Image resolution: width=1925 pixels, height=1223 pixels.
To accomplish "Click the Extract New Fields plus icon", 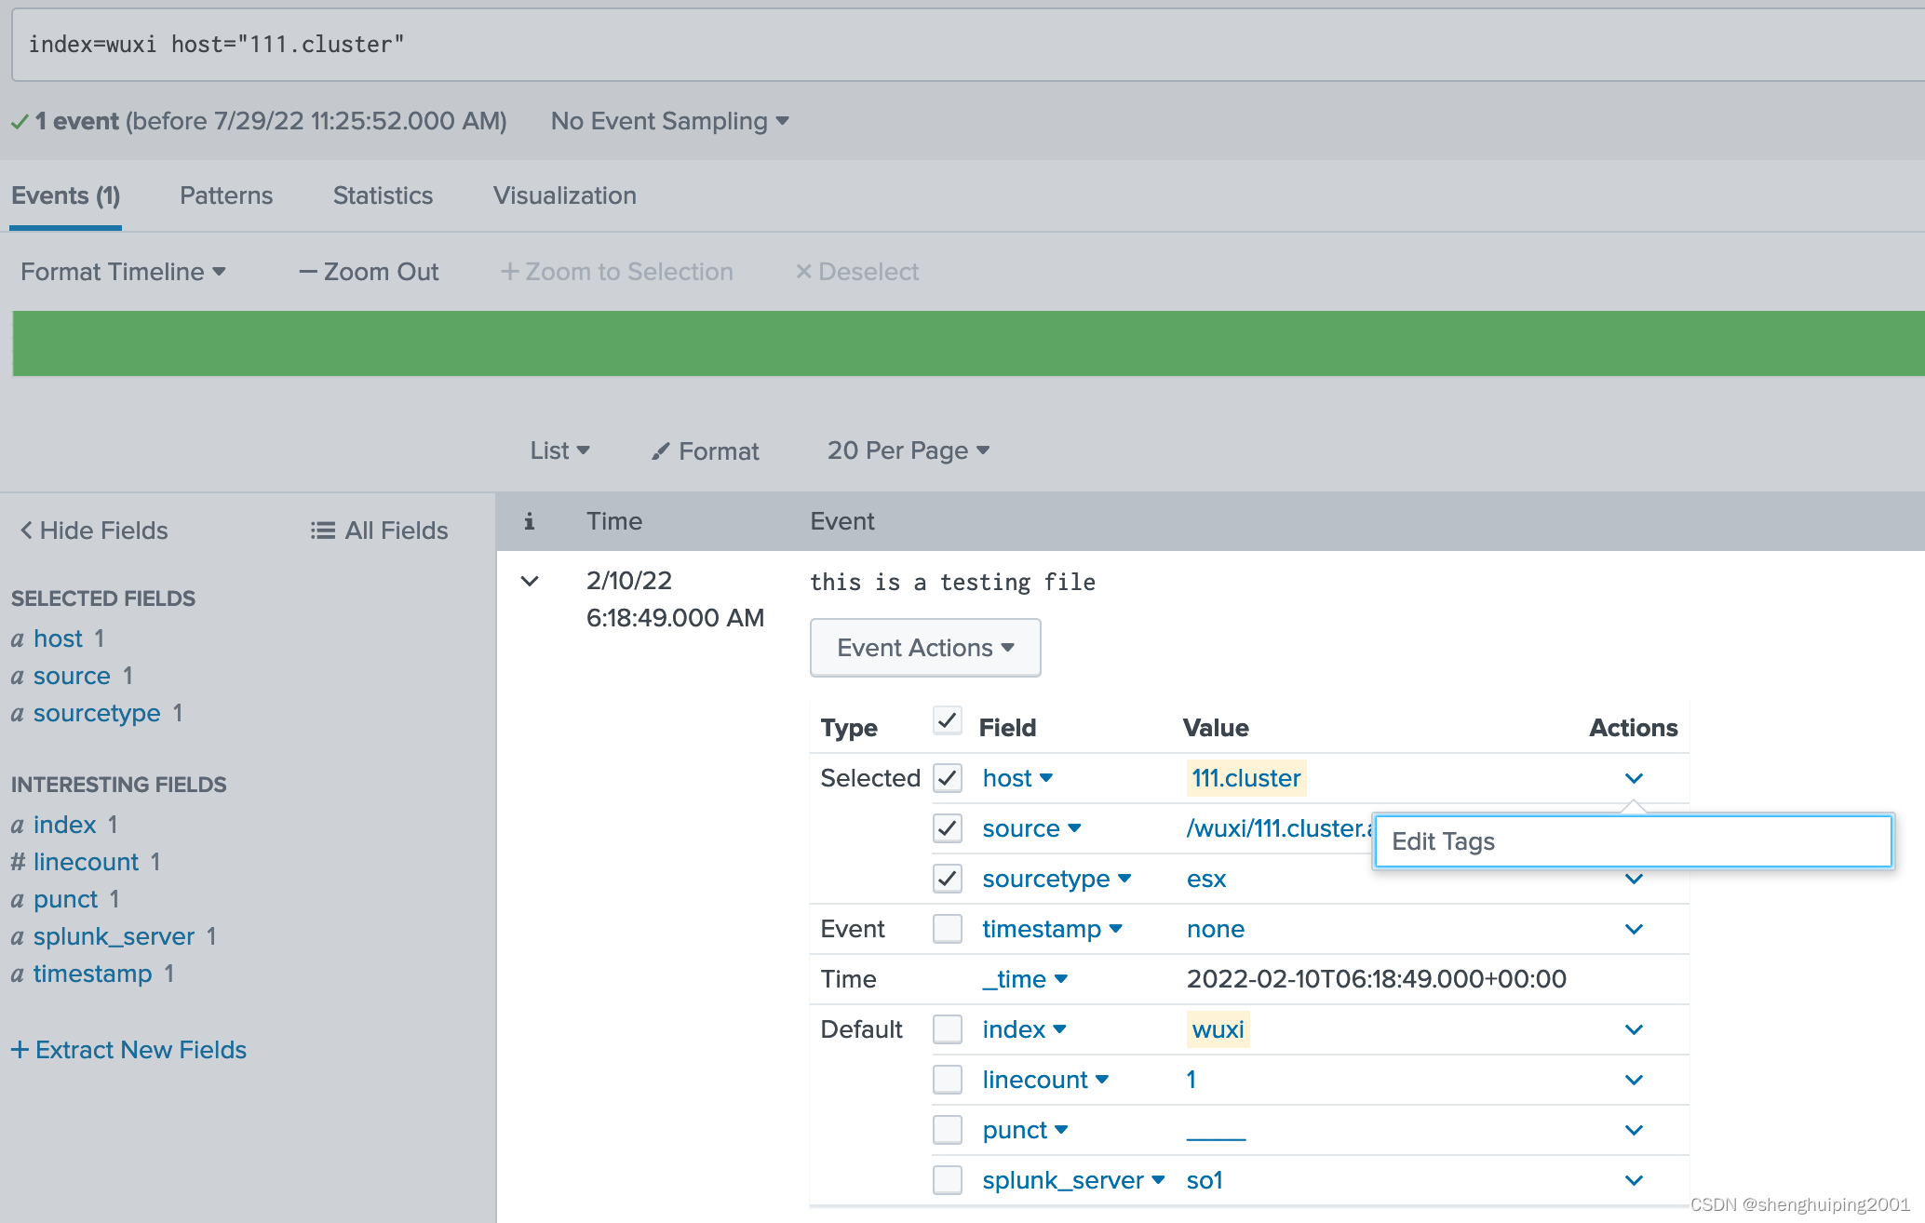I will pos(20,1050).
